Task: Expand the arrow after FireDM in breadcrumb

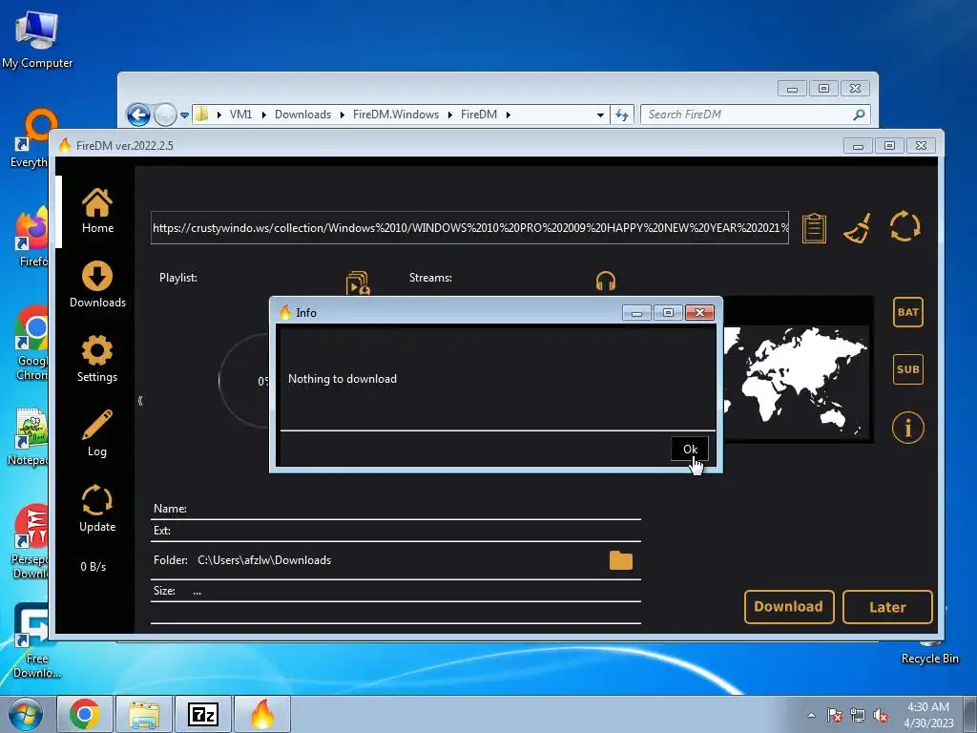Action: [509, 115]
